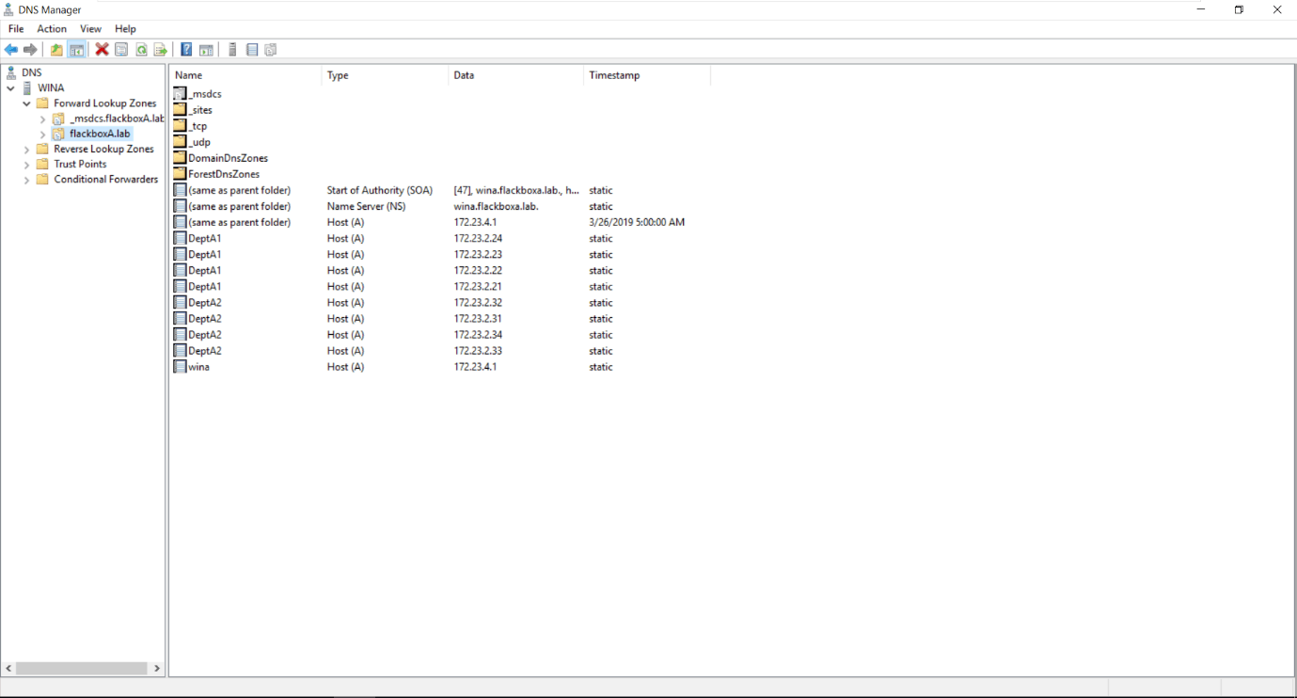Toggle the Show/Hide Action Pane button

tap(206, 50)
